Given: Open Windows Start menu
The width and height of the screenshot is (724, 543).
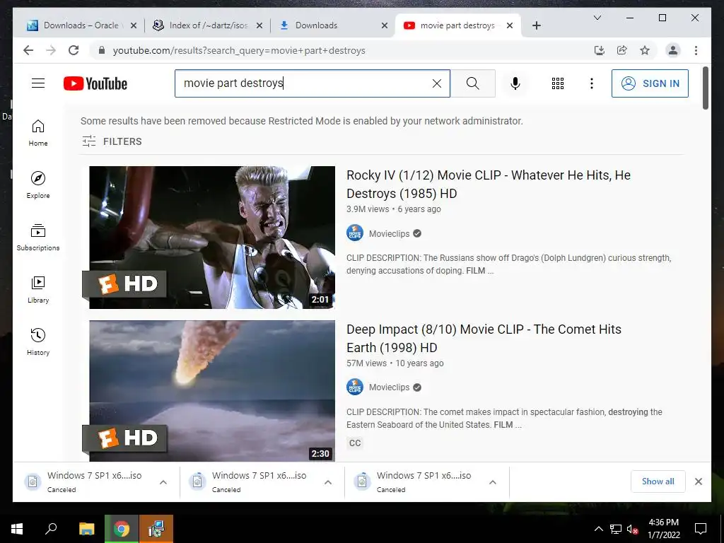Looking at the screenshot, I should (17, 529).
